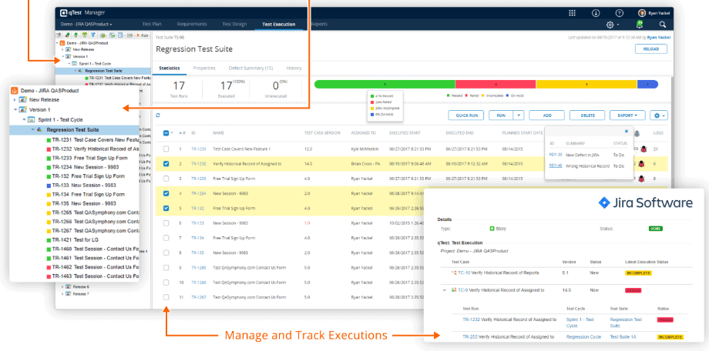The width and height of the screenshot is (709, 351).
Task: Click the bug icon in TR-1233 row
Action: tap(643, 179)
